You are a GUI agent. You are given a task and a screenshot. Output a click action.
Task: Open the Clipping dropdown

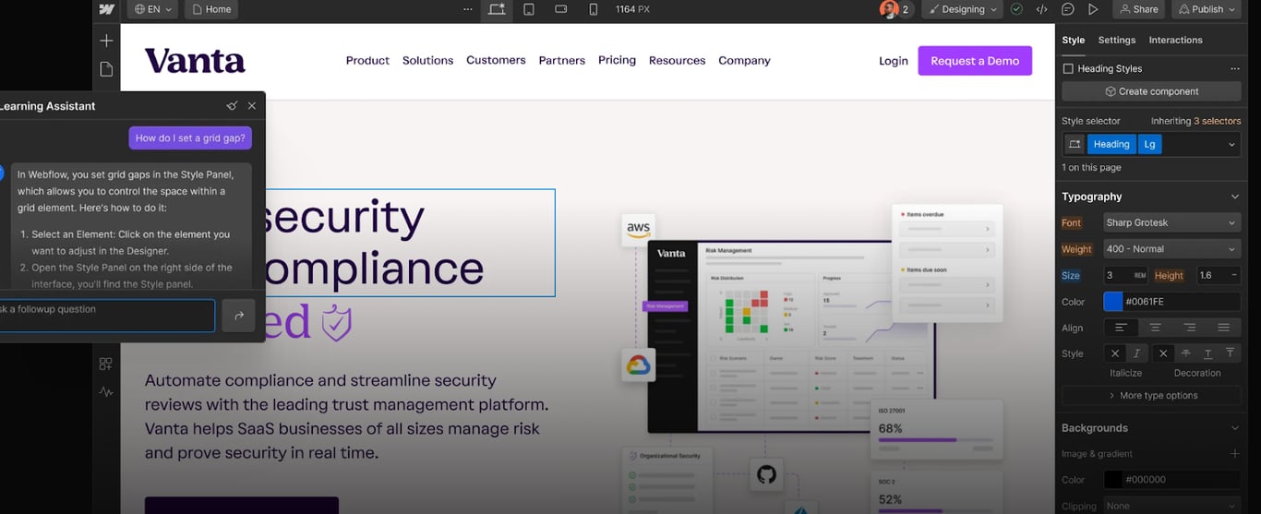tap(1172, 506)
